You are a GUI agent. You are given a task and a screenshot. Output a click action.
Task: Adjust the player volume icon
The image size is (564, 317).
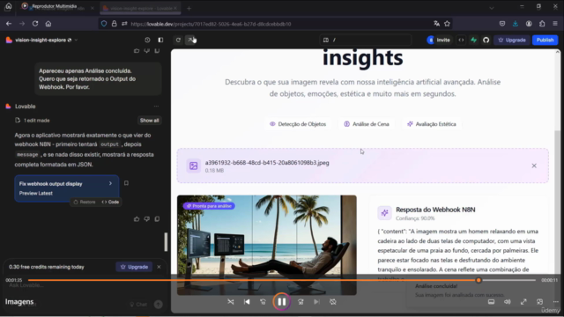508,302
